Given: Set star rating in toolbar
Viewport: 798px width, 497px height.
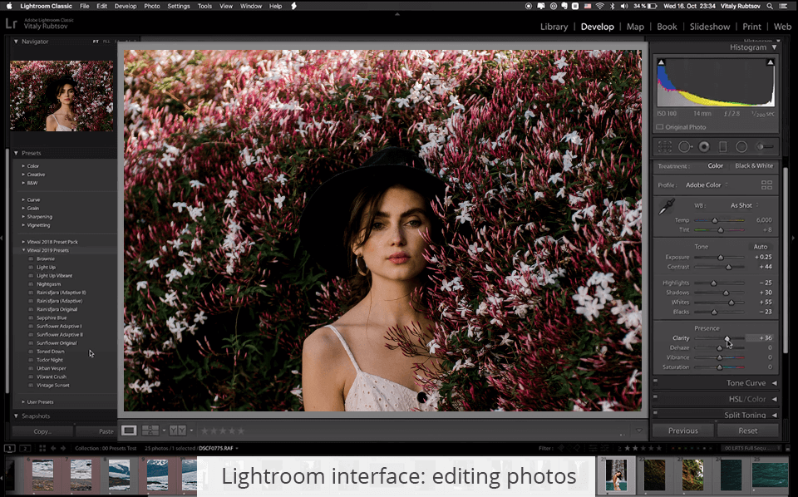Looking at the screenshot, I should [223, 431].
